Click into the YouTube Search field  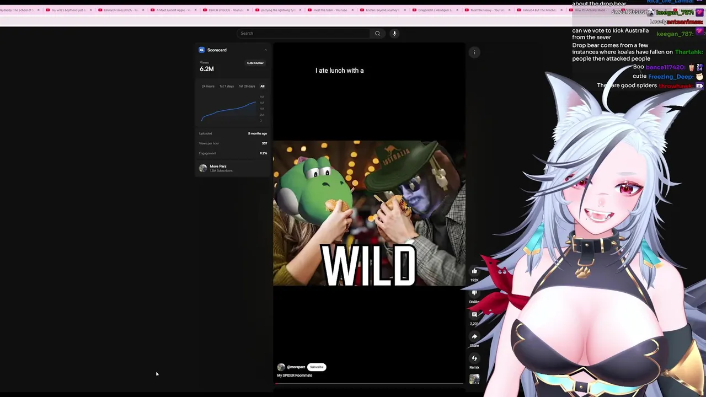tap(303, 33)
